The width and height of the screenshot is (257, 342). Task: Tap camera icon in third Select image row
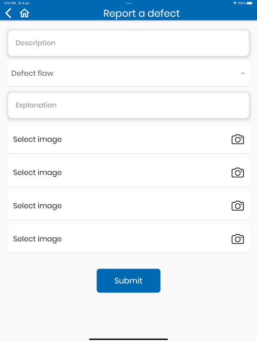pos(237,206)
